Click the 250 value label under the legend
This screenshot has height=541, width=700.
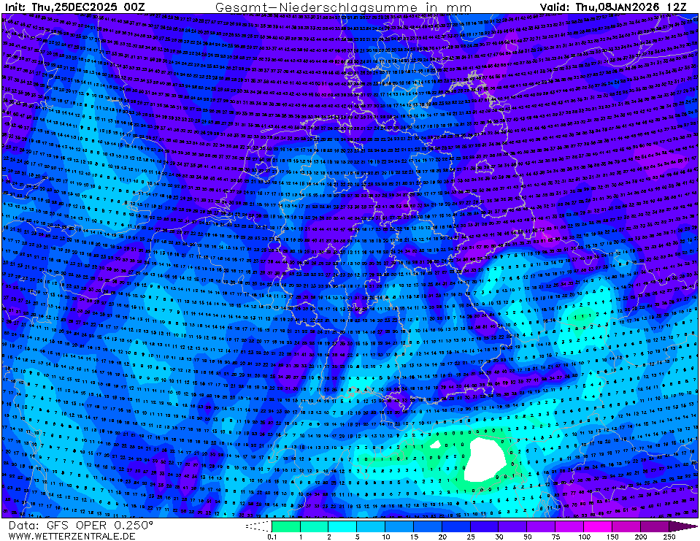[669, 537]
